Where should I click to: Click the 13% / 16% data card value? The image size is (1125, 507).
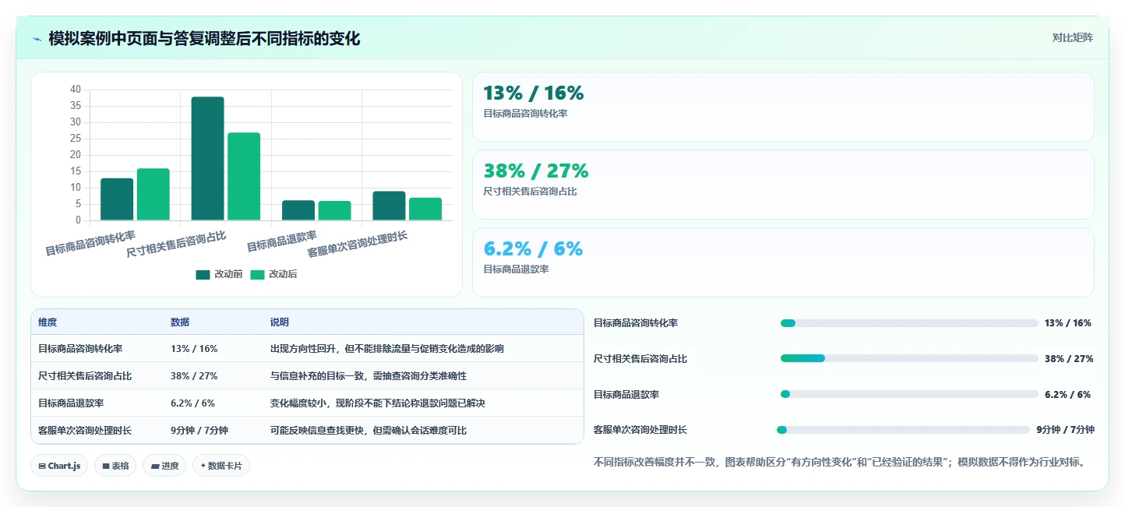[533, 93]
